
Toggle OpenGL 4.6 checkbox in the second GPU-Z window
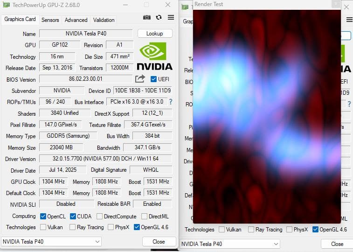315,229
